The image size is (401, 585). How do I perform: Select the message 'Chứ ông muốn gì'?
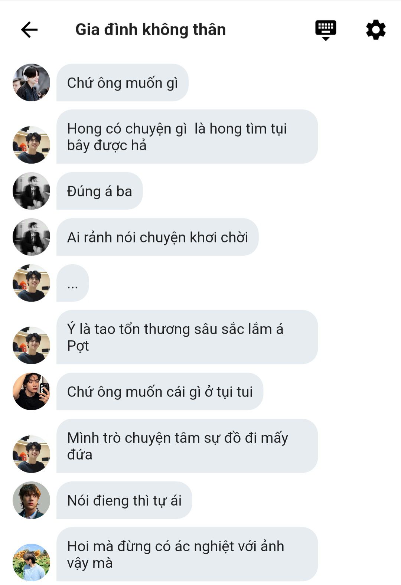123,82
